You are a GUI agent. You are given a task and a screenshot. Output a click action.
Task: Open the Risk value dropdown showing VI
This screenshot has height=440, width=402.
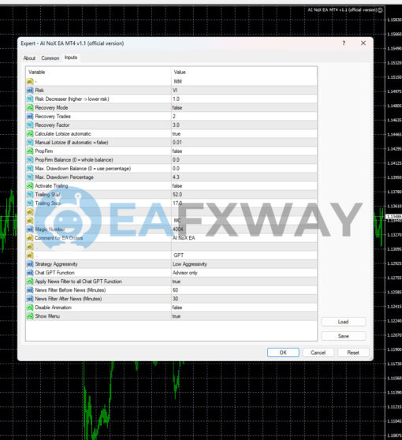click(244, 90)
